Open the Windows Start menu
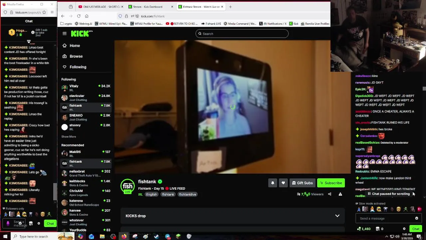This screenshot has height=240, width=426. [x=5, y=236]
